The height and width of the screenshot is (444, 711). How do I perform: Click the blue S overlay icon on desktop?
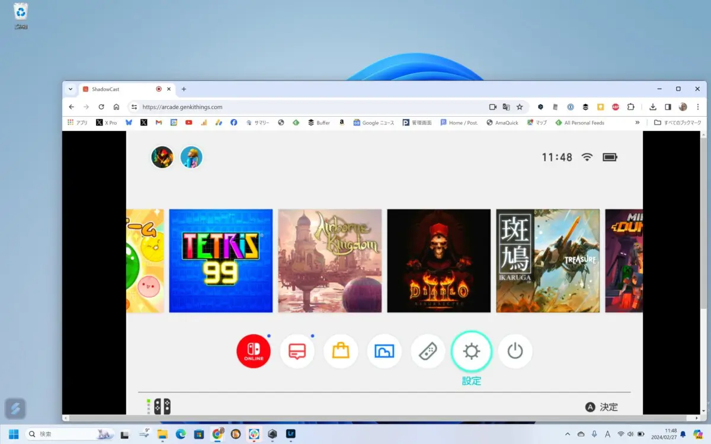(x=15, y=408)
